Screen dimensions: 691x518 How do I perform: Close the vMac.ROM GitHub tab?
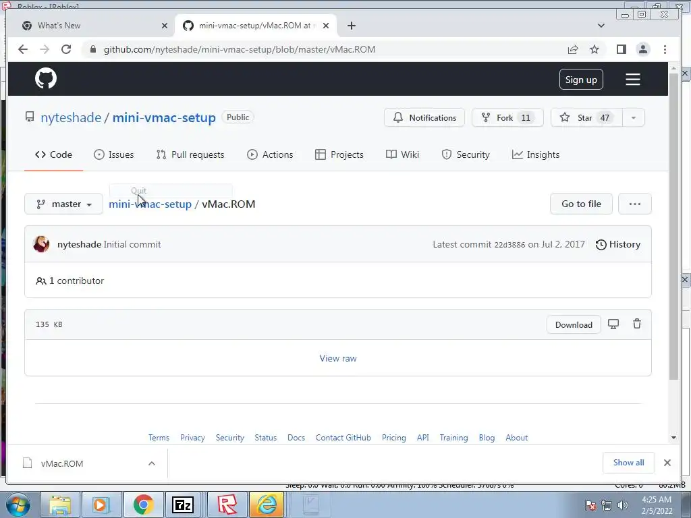(x=326, y=26)
